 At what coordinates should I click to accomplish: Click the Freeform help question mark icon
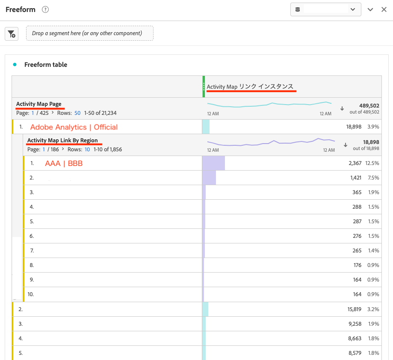(x=45, y=9)
